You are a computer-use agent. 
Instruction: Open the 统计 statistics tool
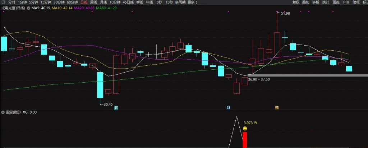pos(326,2)
